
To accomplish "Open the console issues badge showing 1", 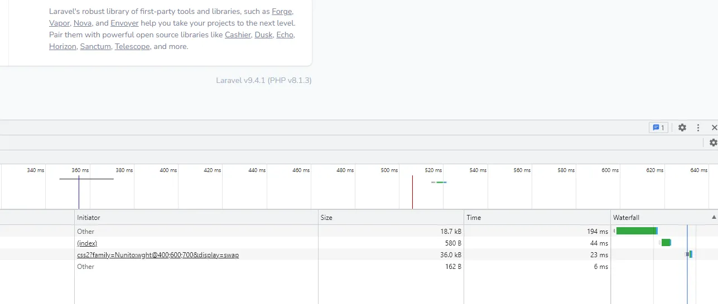I will click(658, 128).
